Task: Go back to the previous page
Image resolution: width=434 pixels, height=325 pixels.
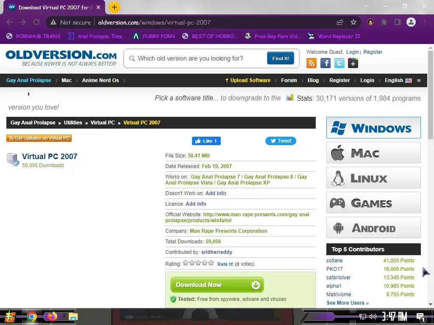Action: click(x=9, y=22)
